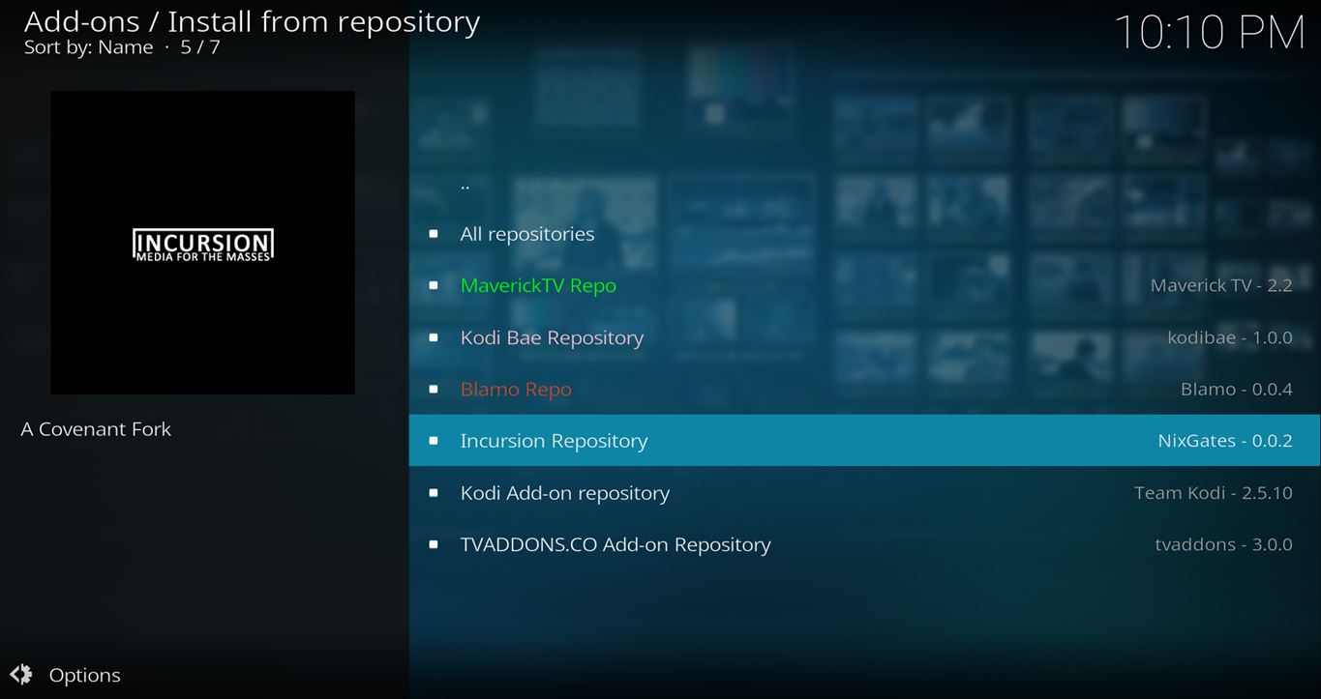Screen dimensions: 1321x699
Task: Click the NixGates - 0.0.2 version text
Action: pos(1224,441)
